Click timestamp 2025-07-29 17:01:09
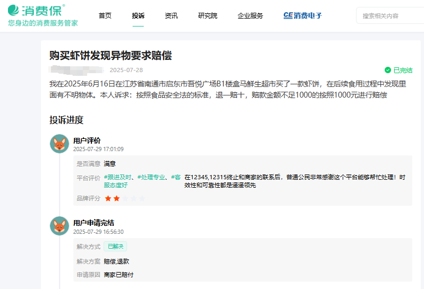424x289 pixels. coord(98,149)
